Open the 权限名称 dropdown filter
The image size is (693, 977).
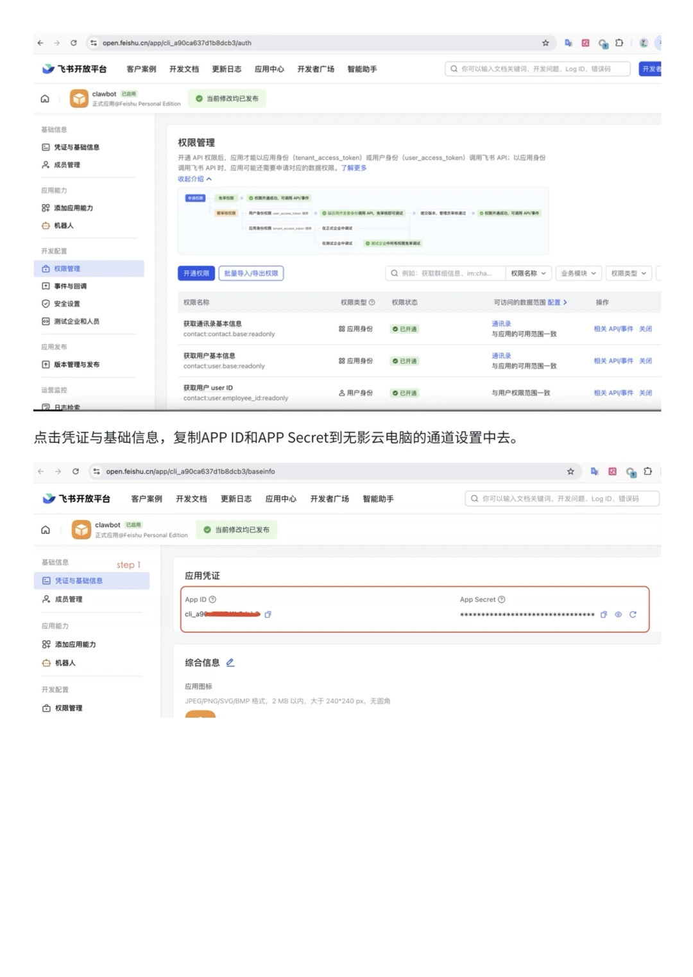point(528,273)
